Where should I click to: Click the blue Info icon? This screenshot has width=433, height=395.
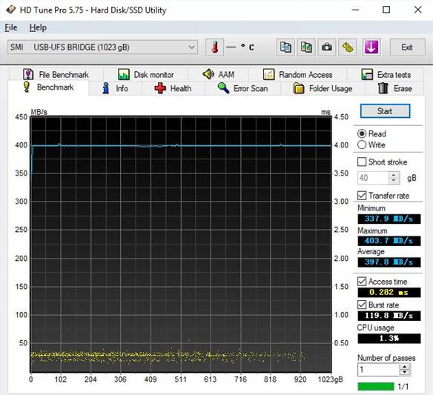(105, 88)
